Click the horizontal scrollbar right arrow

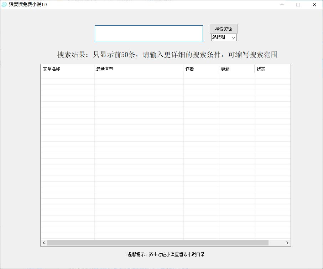(287, 243)
